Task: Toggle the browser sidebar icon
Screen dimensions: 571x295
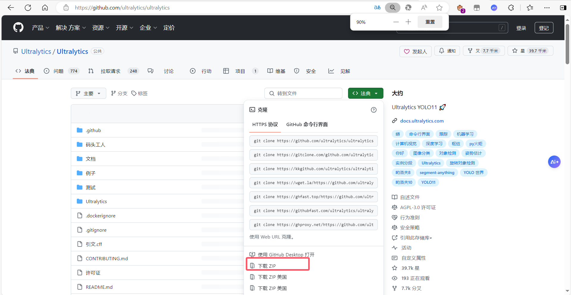Action: (563, 8)
